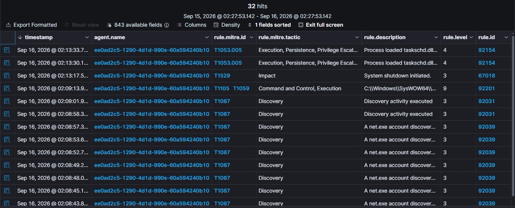Select 'Discovery activity executed' in 02:09:01.9 row
515x208 pixels.
tap(401, 101)
